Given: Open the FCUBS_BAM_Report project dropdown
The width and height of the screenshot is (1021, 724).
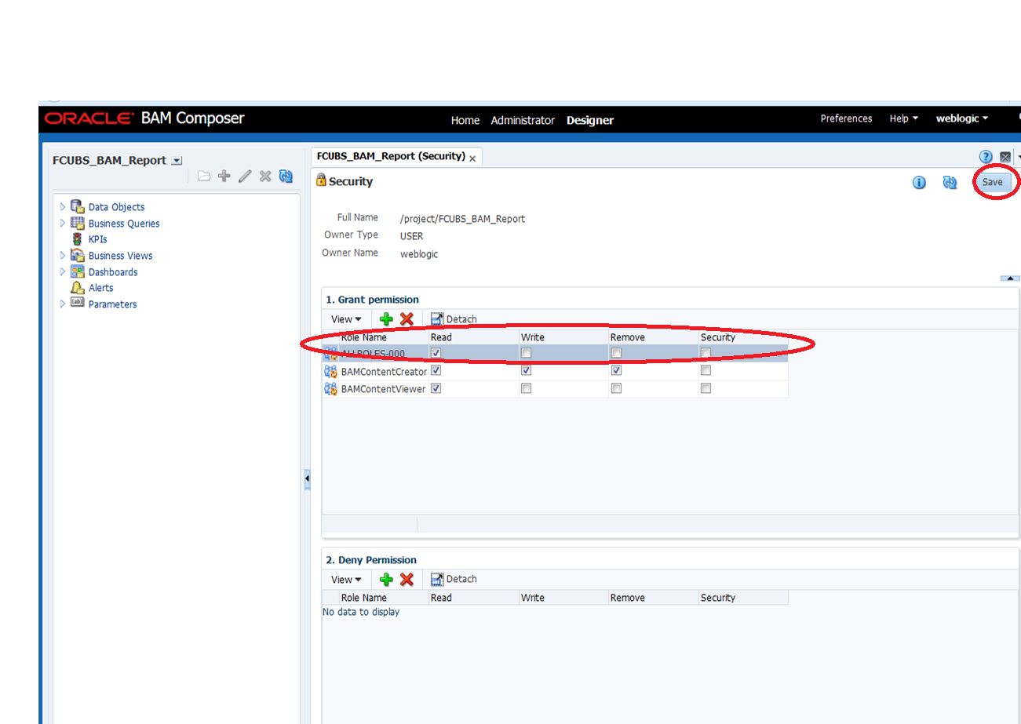Looking at the screenshot, I should point(177,161).
